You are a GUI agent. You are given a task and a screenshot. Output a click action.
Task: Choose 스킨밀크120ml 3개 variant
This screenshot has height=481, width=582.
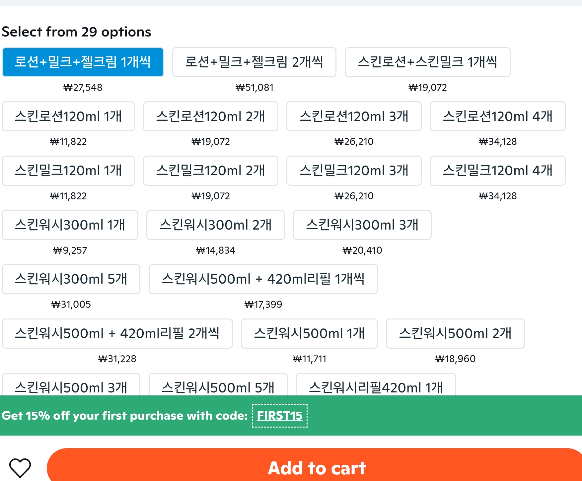pyautogui.click(x=354, y=171)
